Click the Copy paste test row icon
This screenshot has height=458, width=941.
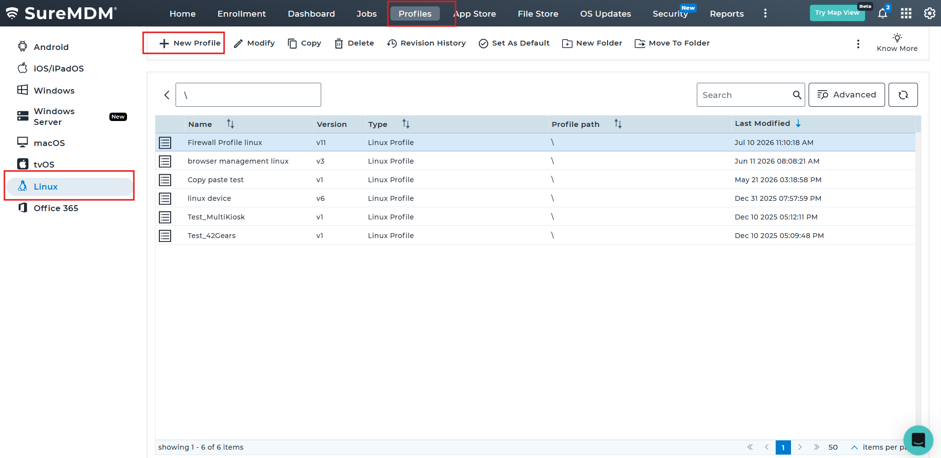pos(165,180)
